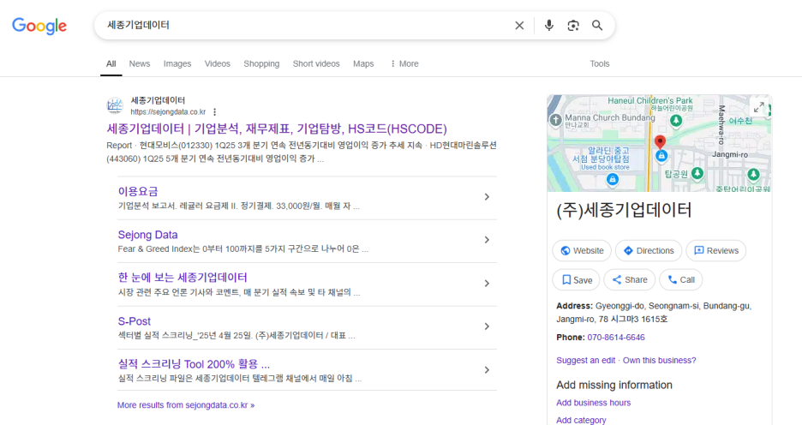The image size is (802, 425).
Task: Click chevron on 한 눈에 보는 row
Action: click(487, 284)
